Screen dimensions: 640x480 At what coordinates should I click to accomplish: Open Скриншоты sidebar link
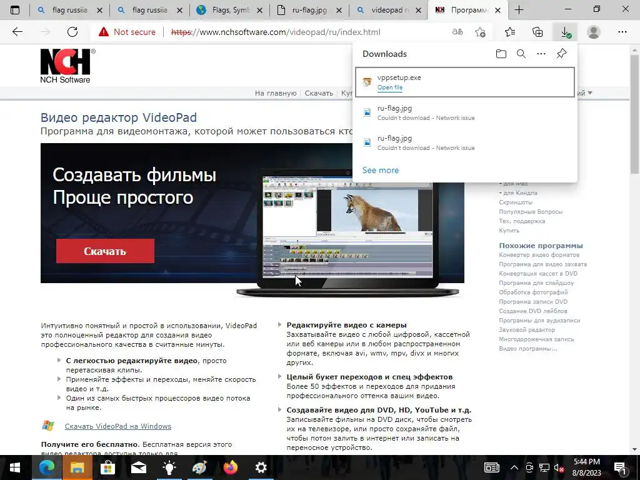[x=516, y=202]
